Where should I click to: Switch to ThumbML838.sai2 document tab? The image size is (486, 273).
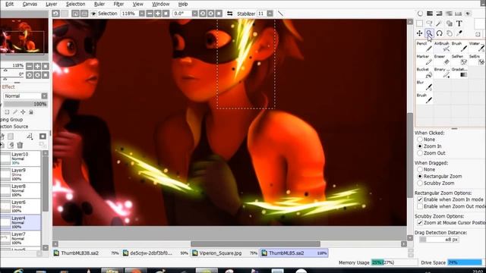[86, 253]
